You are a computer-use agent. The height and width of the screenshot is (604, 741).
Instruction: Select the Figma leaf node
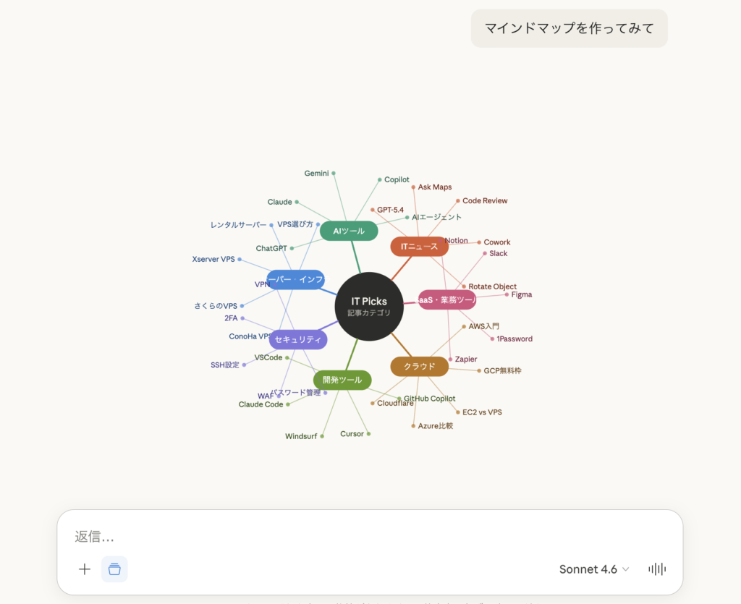pyautogui.click(x=521, y=294)
